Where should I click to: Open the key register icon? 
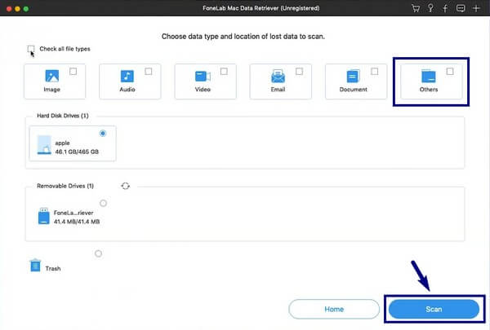[x=430, y=8]
